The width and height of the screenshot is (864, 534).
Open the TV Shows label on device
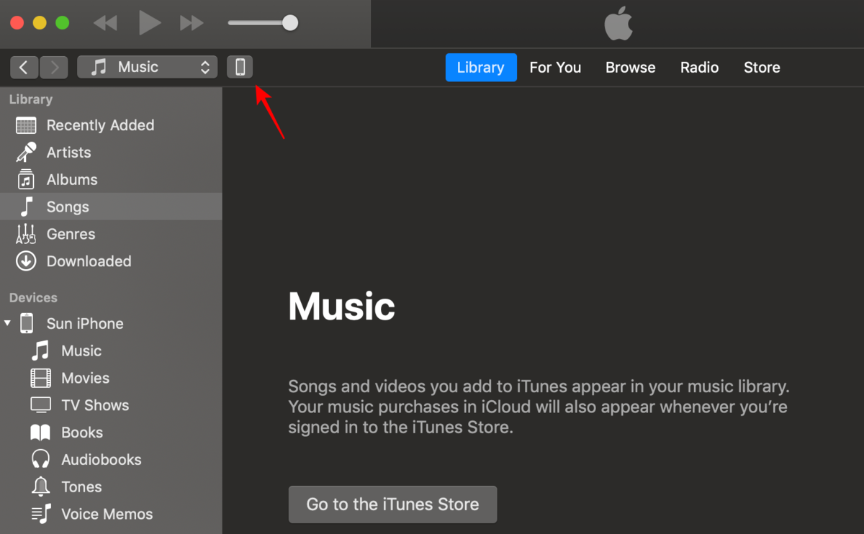point(95,405)
